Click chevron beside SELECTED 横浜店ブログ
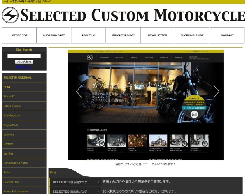Viewport: 247px width, 194px height. [x=99, y=182]
